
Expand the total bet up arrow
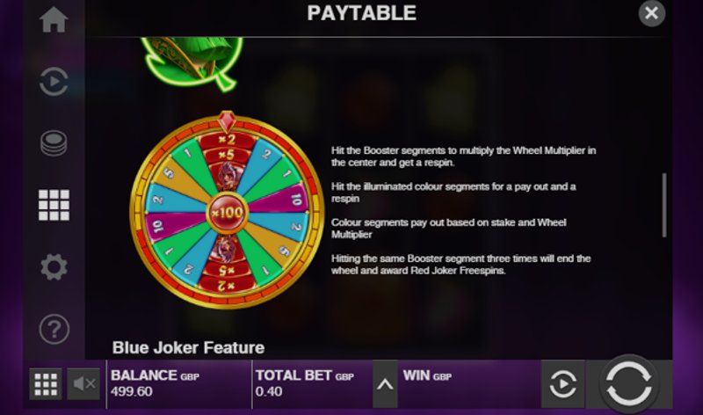click(385, 384)
